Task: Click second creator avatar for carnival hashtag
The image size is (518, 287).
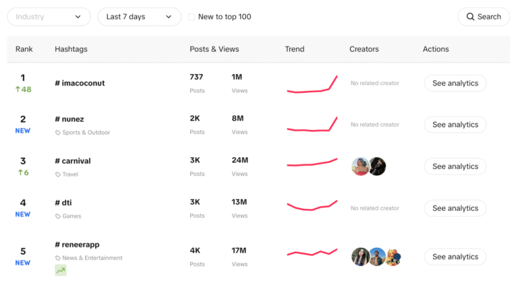Action: coord(377,166)
